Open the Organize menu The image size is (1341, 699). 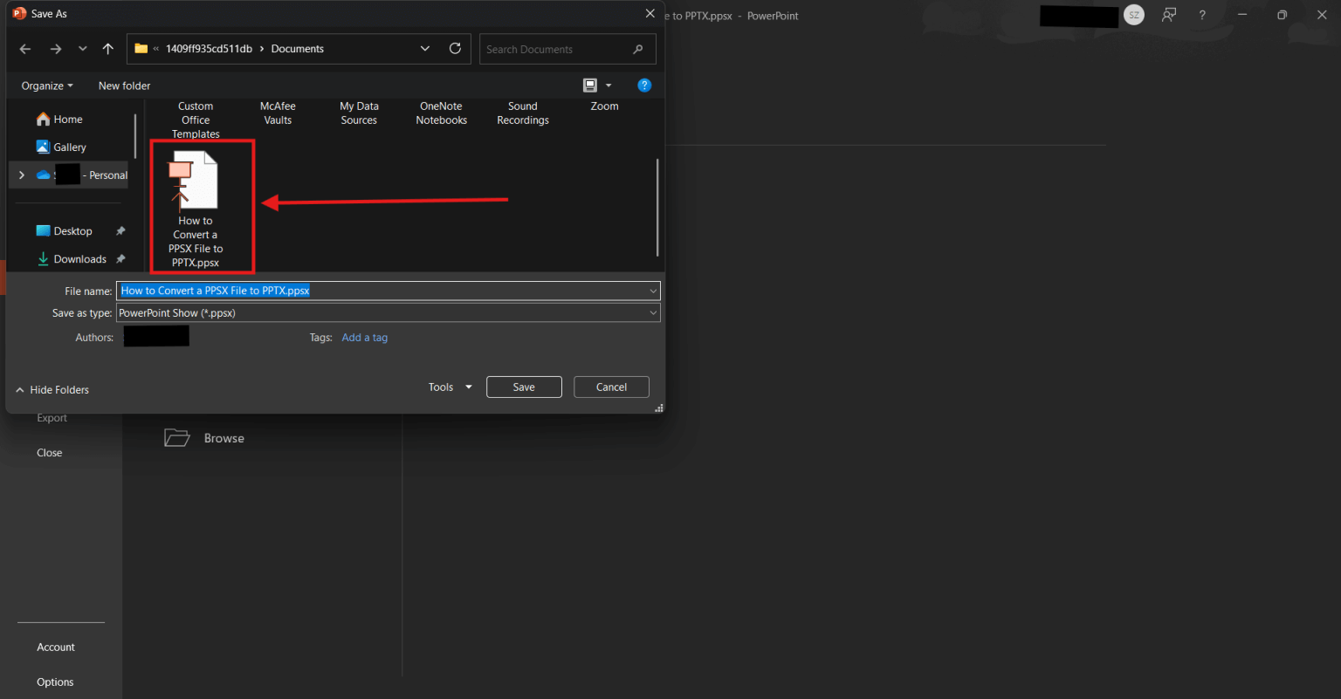click(47, 86)
